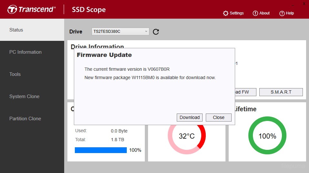Open Settings via the gear icon
Screen dimensions: 309x173
[x=226, y=13]
